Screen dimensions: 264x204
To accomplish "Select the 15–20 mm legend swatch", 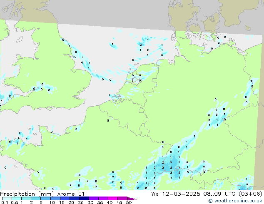I will pos(65,199).
